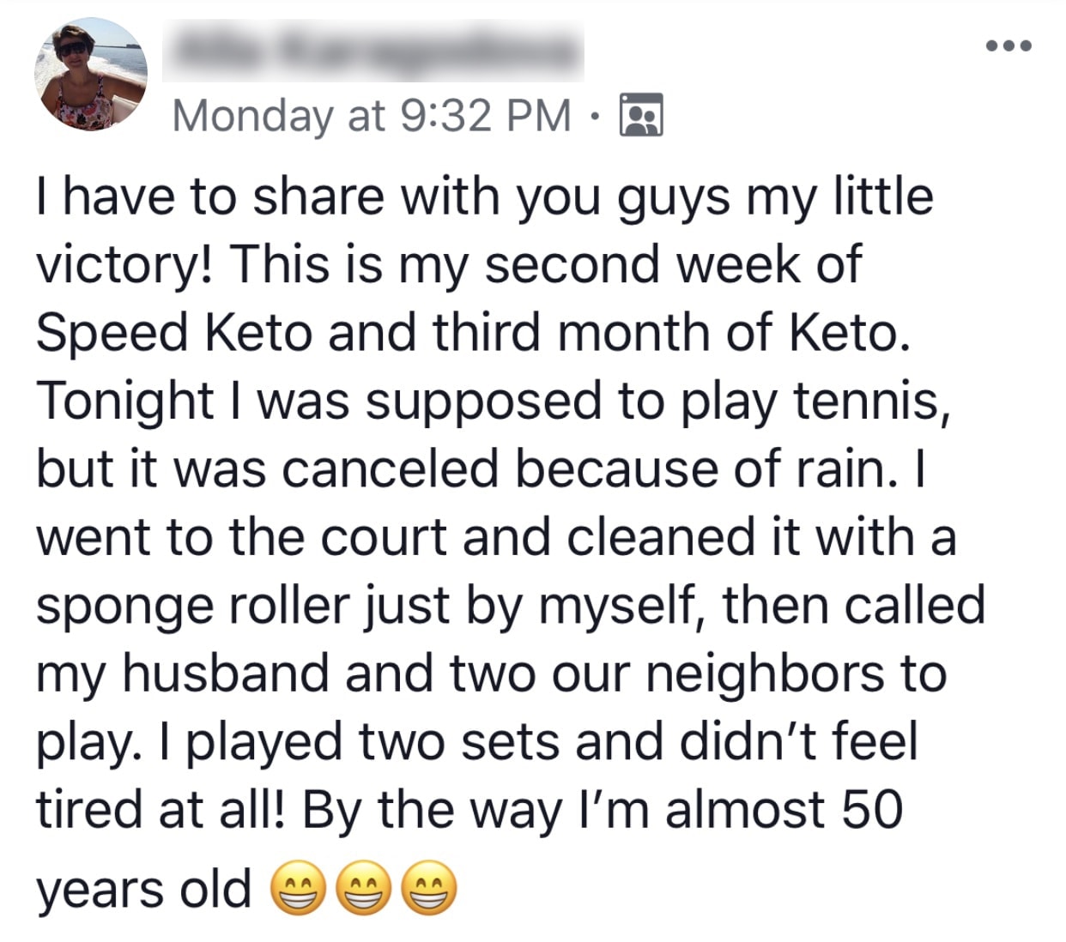Click the last grinning emoji in the post
1066x942 pixels.
[429, 890]
